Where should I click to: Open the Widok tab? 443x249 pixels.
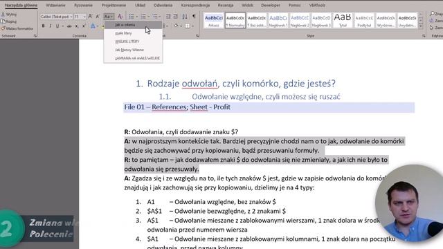247,5
